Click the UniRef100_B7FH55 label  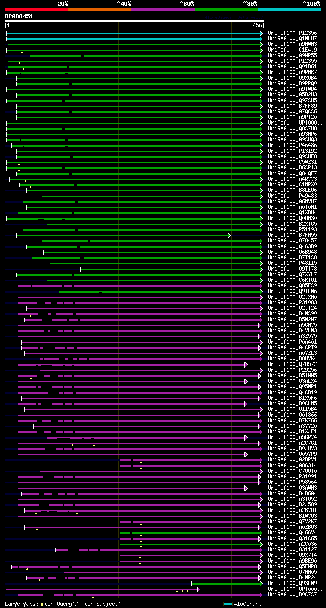click(x=292, y=235)
